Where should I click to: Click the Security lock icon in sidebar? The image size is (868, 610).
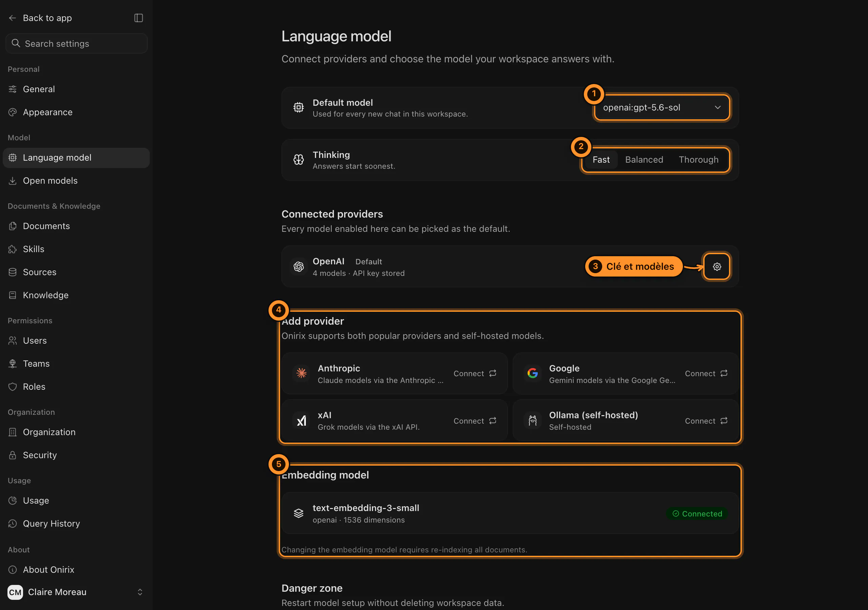13,455
